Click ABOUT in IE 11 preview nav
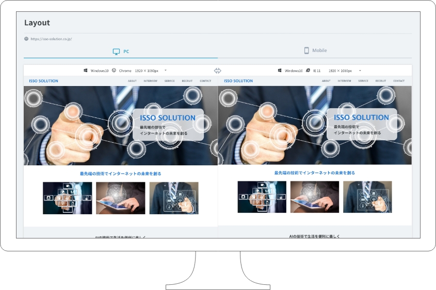Screen dimensions: 436x290 326,81
